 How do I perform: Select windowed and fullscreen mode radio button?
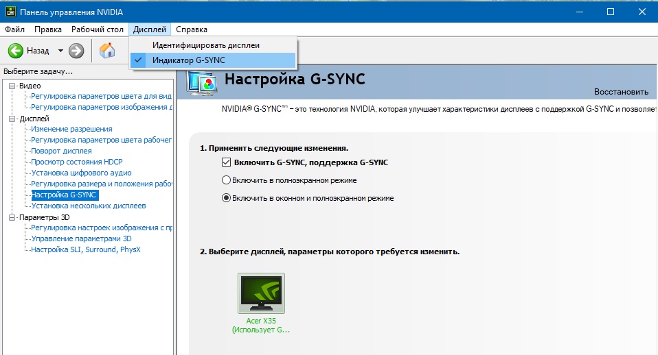pyautogui.click(x=226, y=198)
